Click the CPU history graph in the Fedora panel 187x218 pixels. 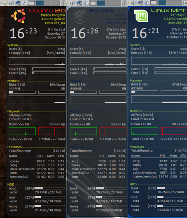98,61
